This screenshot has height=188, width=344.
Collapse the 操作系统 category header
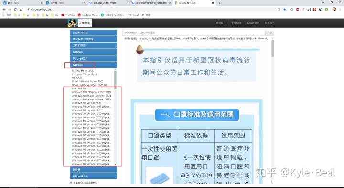click(94, 65)
